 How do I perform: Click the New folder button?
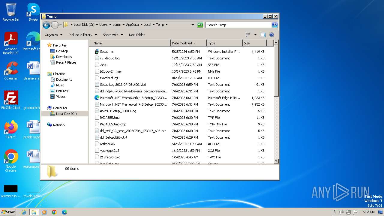coord(137,35)
